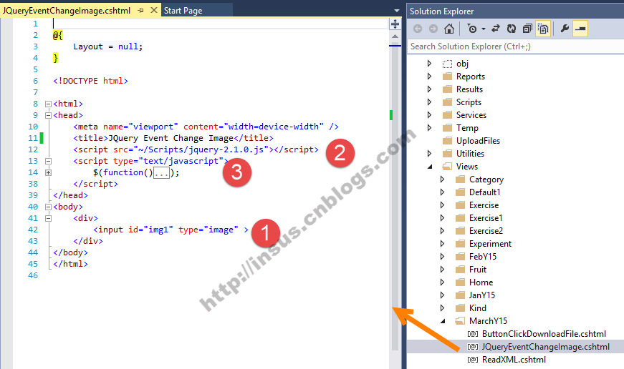The height and width of the screenshot is (369, 624).
Task: Open the document tabs dropdown arrow
Action: 396,11
